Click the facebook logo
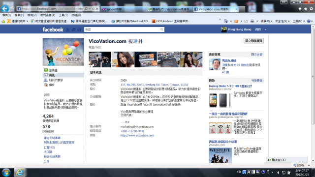The height and width of the screenshot is (177, 315). [x=53, y=29]
